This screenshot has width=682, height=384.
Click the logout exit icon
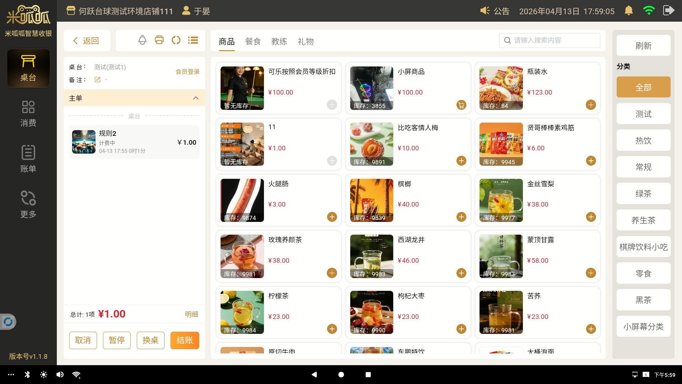pos(668,11)
